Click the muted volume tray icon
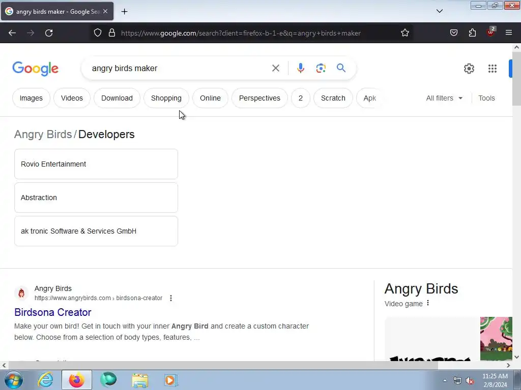 pyautogui.click(x=470, y=381)
